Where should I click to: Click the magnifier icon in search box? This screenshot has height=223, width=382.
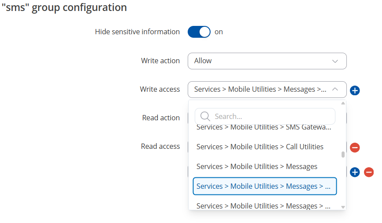pyautogui.click(x=205, y=116)
